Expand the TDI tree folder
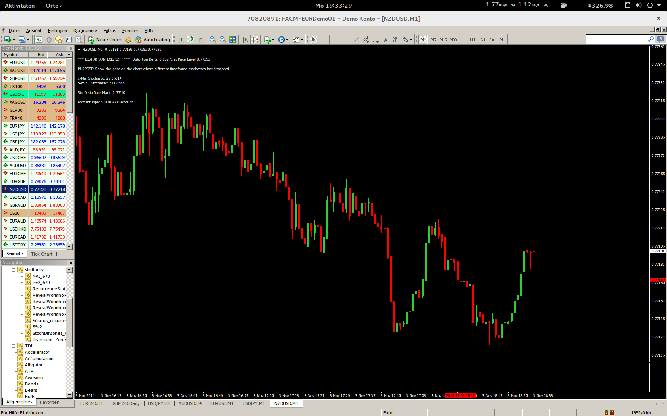 tap(13, 346)
